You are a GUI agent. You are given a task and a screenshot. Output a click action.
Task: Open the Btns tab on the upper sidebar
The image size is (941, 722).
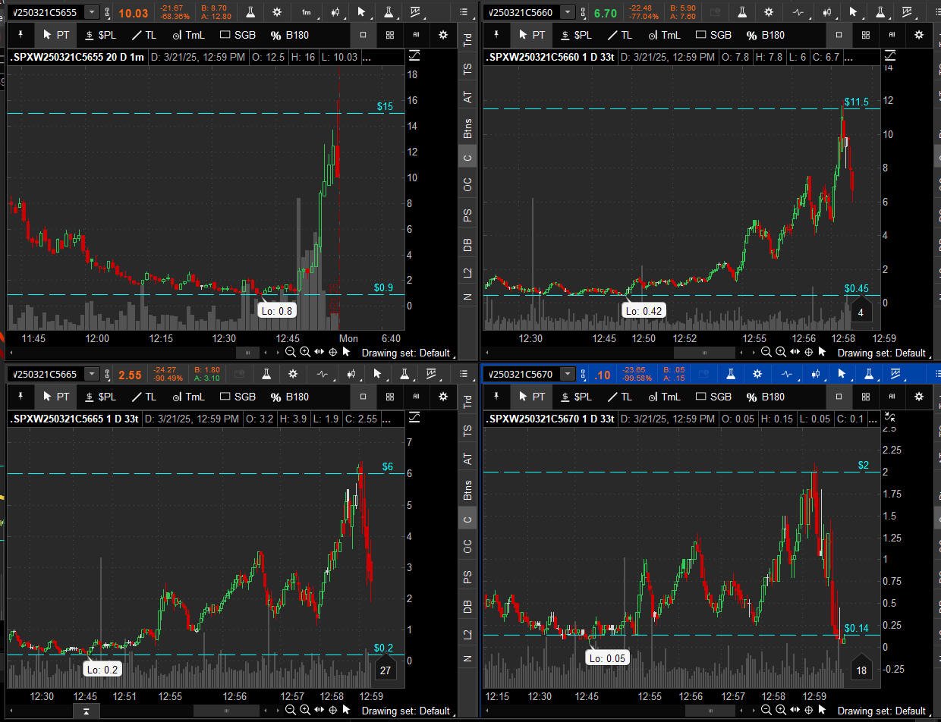coord(467,128)
